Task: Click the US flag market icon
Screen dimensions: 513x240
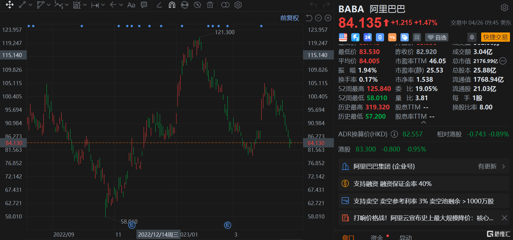Action: 343,37
